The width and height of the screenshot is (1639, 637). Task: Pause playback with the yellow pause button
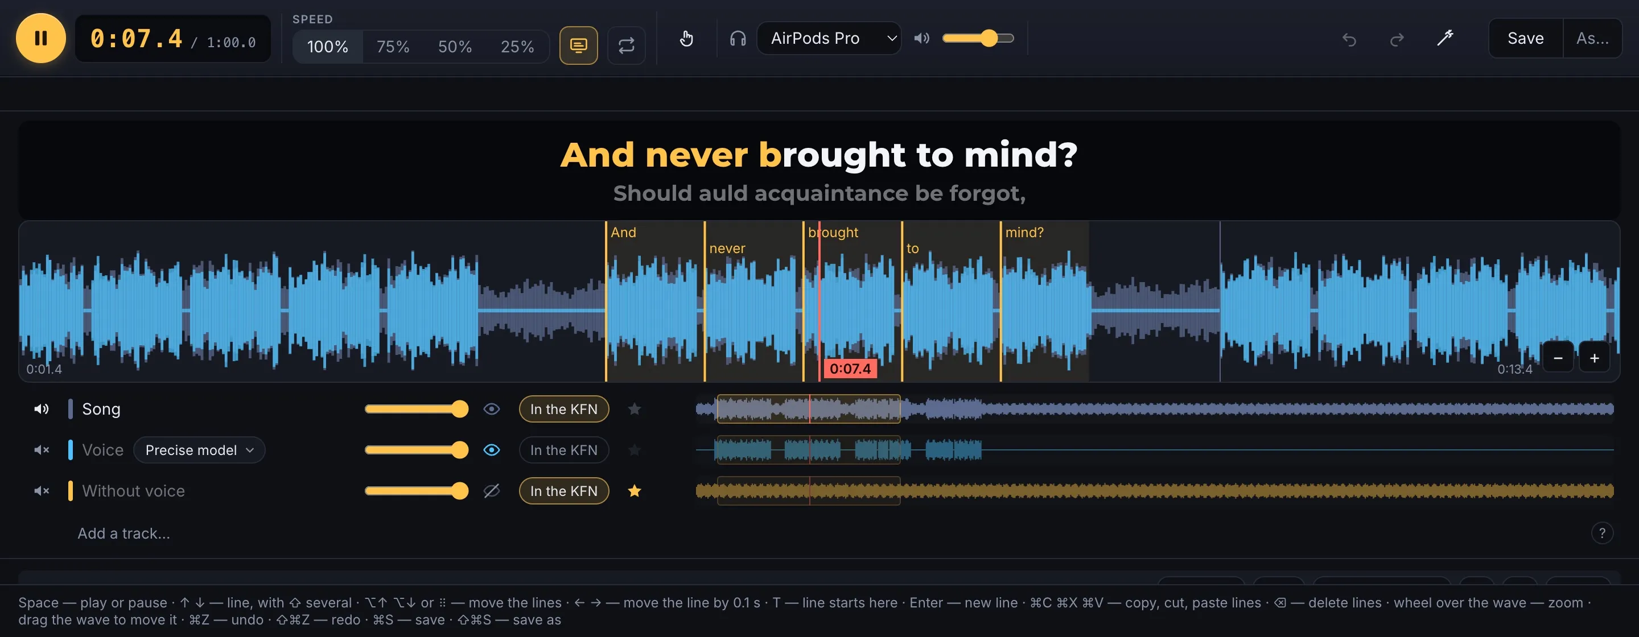[41, 39]
